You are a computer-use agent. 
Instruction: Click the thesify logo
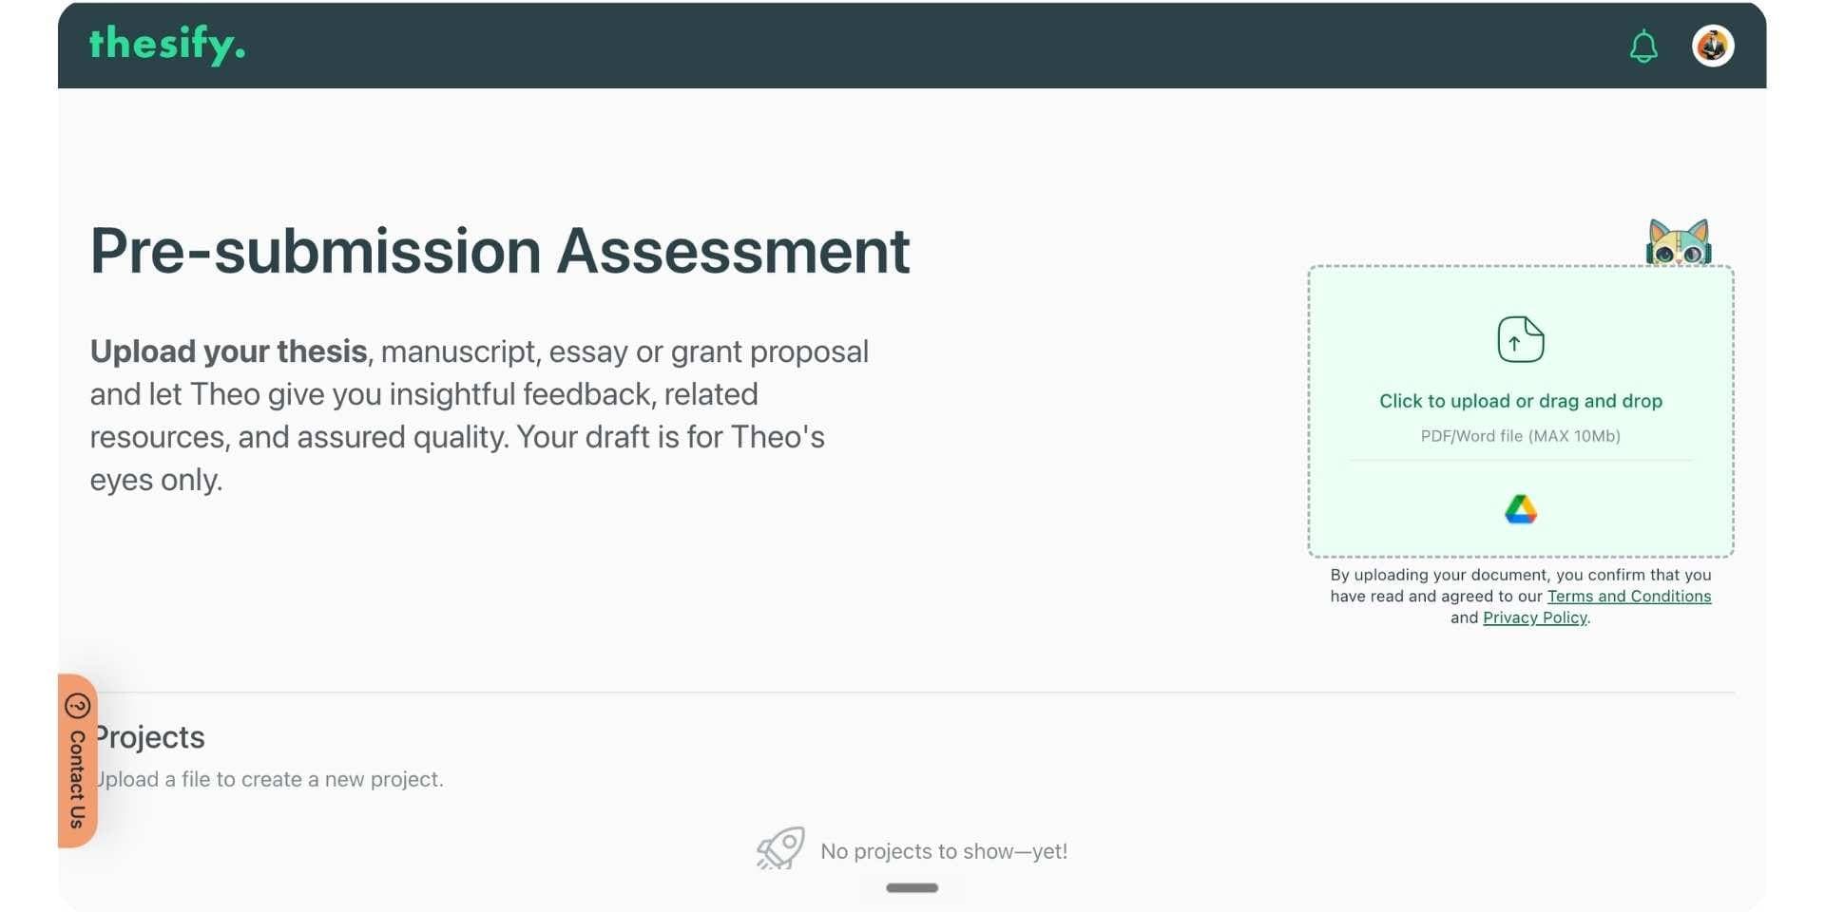pyautogui.click(x=167, y=45)
